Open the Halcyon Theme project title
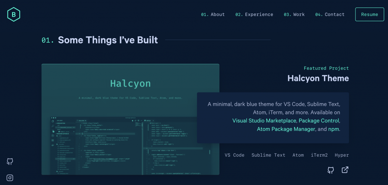This screenshot has height=185, width=388. tap(318, 78)
